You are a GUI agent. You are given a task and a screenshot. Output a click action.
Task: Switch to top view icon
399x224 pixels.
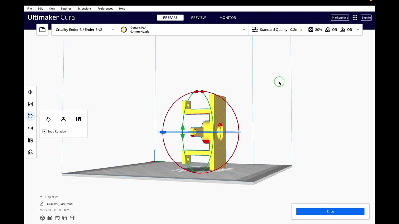57,218
